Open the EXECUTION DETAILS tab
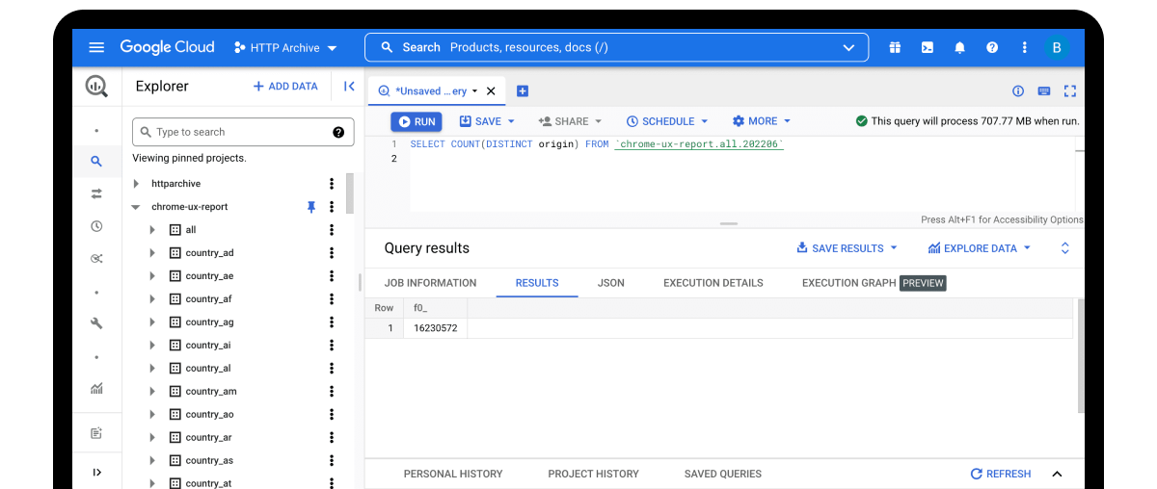Image resolution: width=1157 pixels, height=489 pixels. click(713, 283)
